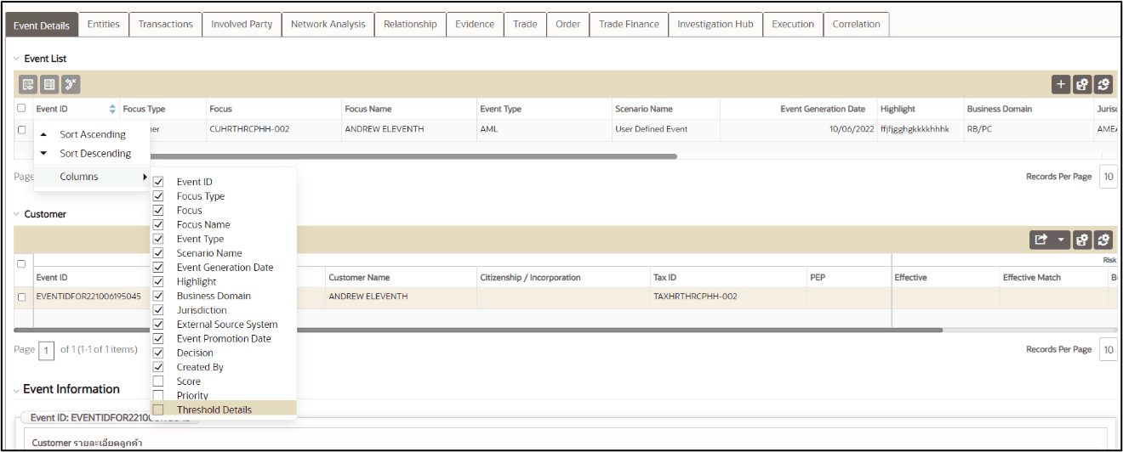Select all rows checkbox in Event List header

tap(21, 108)
